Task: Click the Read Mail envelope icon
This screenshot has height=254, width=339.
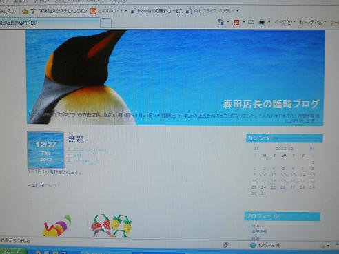Action: point(251,22)
